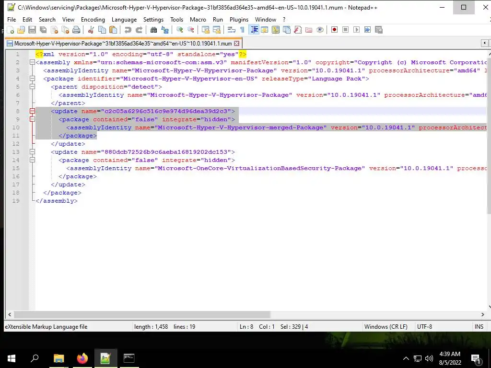
Task: Play back recorded macro icon
Action: tap(356, 30)
